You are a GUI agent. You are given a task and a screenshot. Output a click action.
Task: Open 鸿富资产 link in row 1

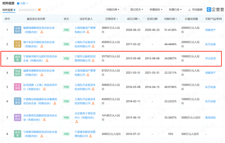pos(210,30)
